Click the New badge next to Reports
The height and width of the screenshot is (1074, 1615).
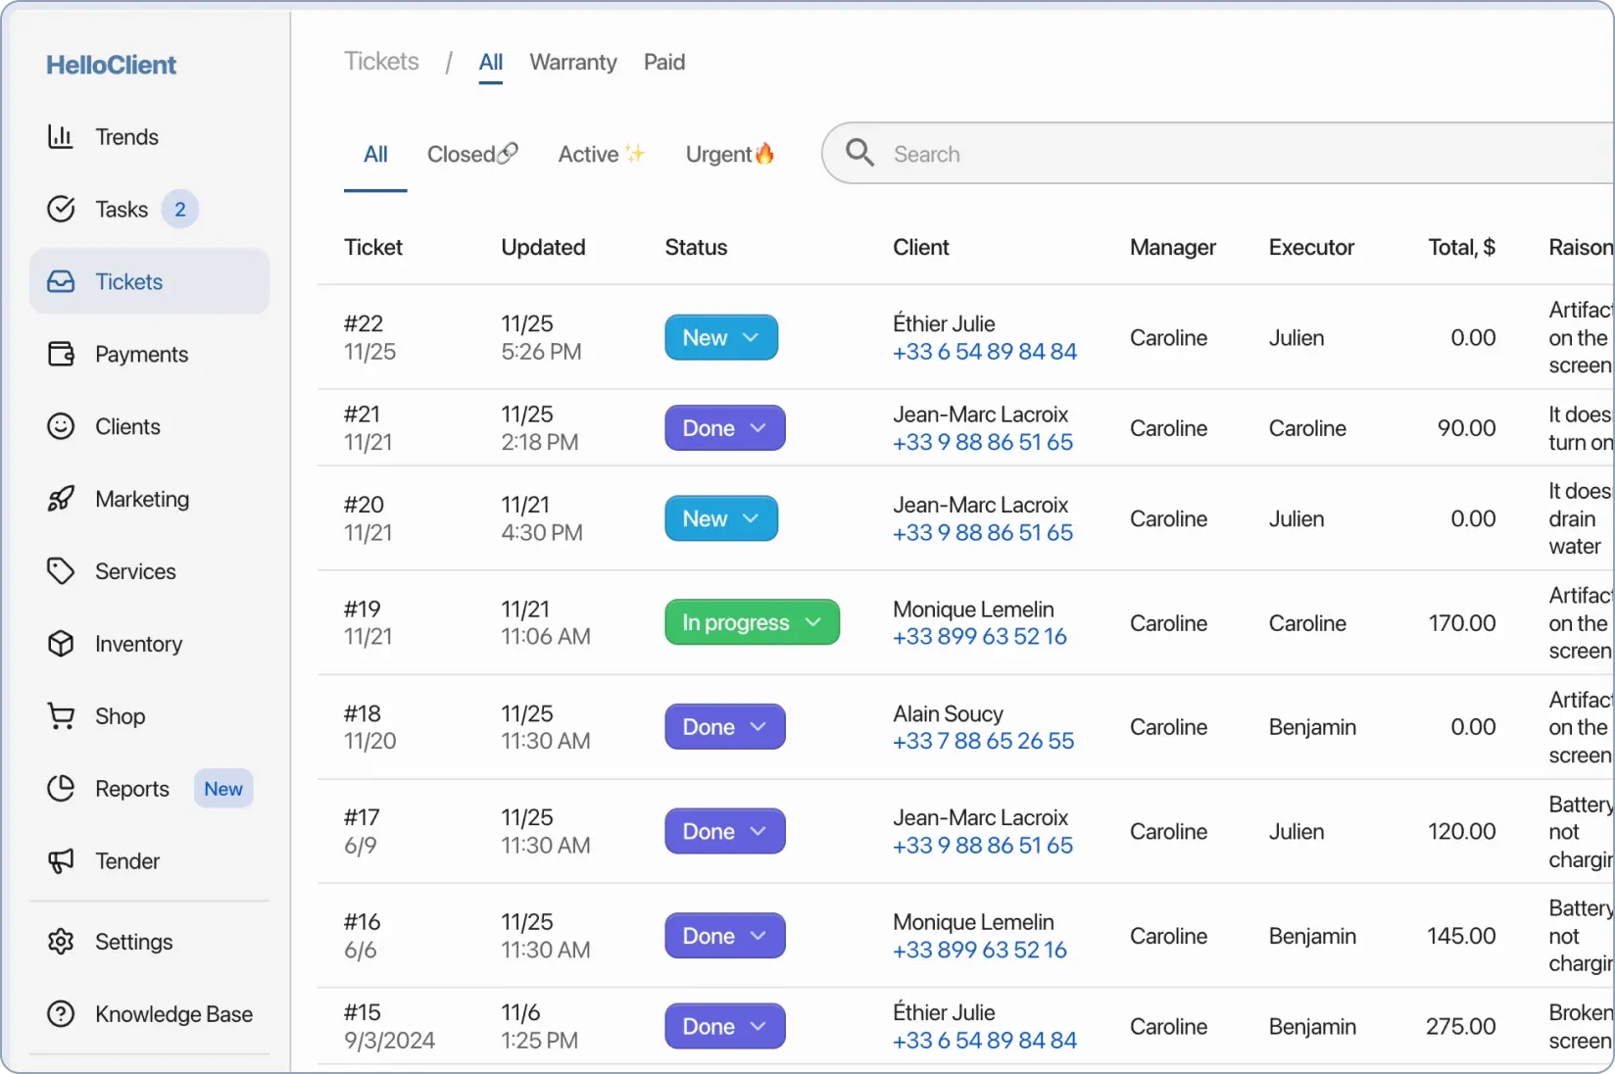pos(223,789)
